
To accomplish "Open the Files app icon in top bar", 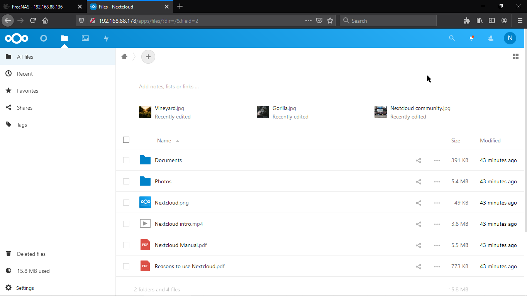I will pyautogui.click(x=64, y=38).
